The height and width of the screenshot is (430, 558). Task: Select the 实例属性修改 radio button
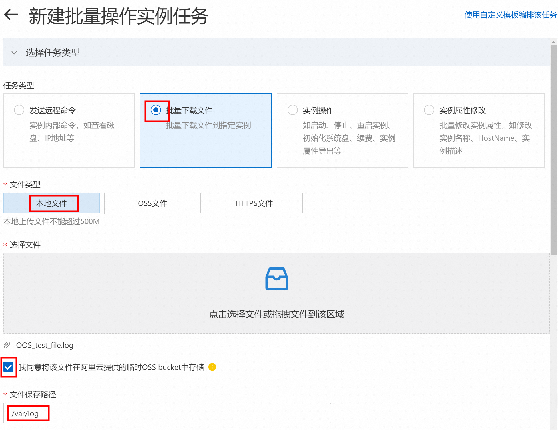429,110
